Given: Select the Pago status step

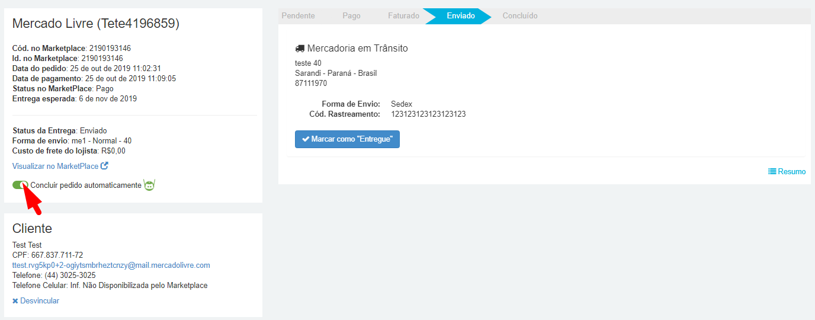Looking at the screenshot, I should 351,16.
